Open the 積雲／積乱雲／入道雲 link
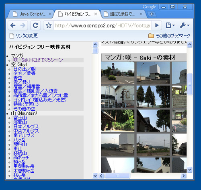 (x=35, y=91)
